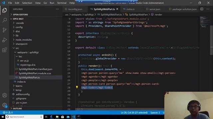Screen dimensions: 213x119
Task: Click the Spaces: 2 indentation status item
Action: coord(155,112)
